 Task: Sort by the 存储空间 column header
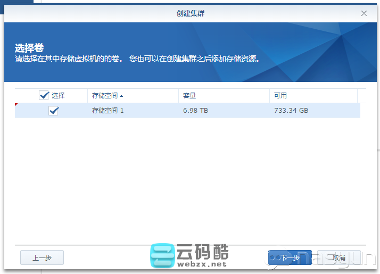(x=104, y=96)
